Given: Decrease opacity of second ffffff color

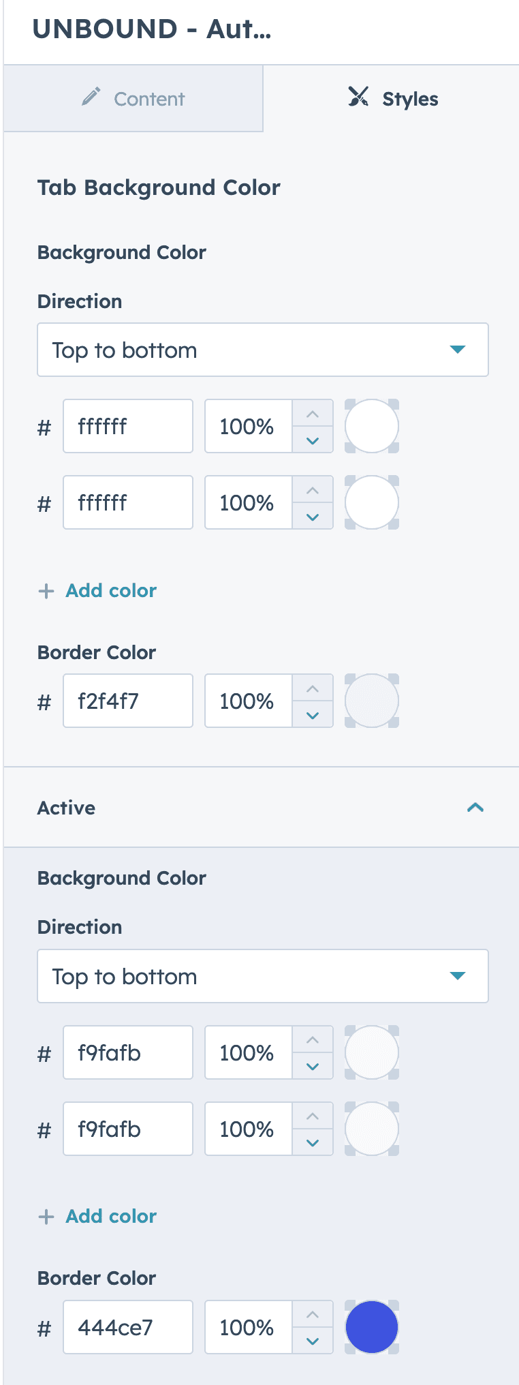Looking at the screenshot, I should tap(313, 517).
